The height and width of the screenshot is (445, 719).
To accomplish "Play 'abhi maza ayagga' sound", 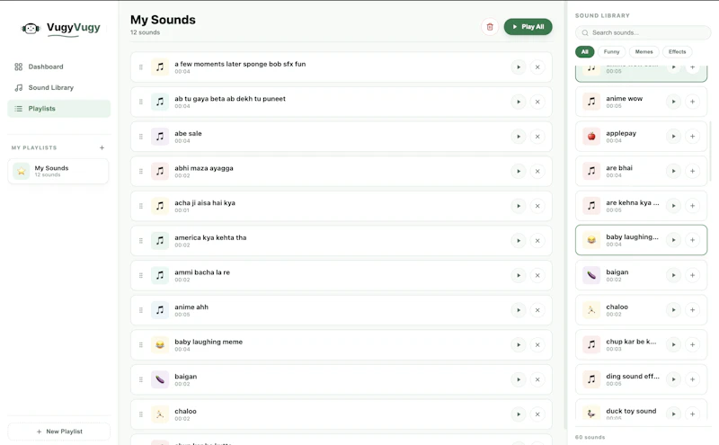I will (x=519, y=171).
